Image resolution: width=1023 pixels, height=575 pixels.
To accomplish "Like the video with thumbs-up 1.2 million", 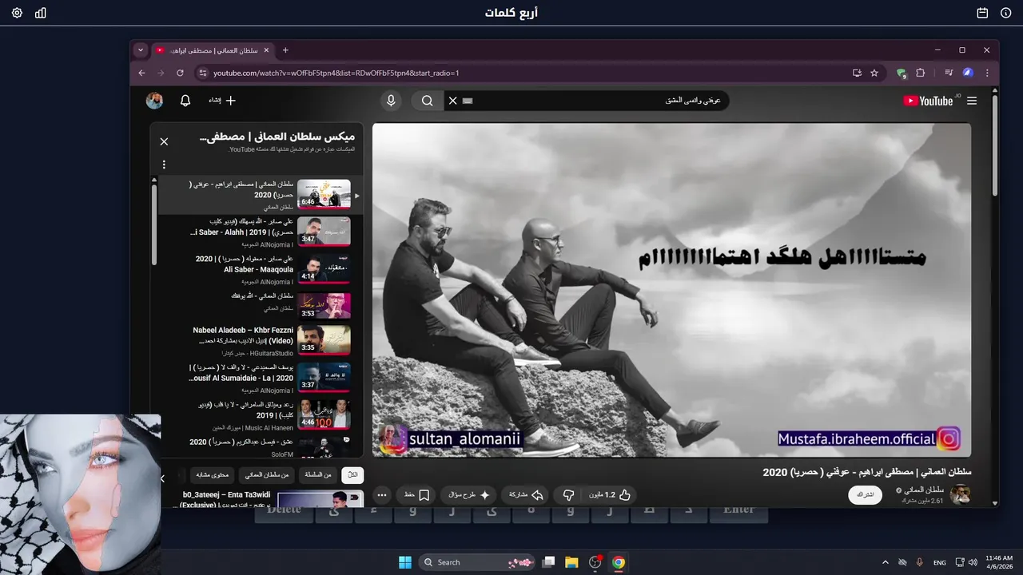I will click(x=610, y=495).
